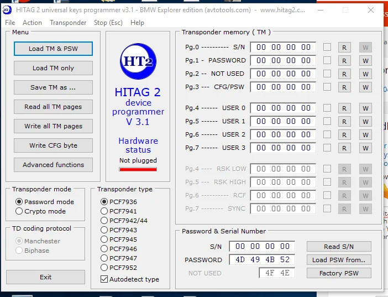
Task: Click R button for Pg.0 S/N
Action: click(344, 48)
